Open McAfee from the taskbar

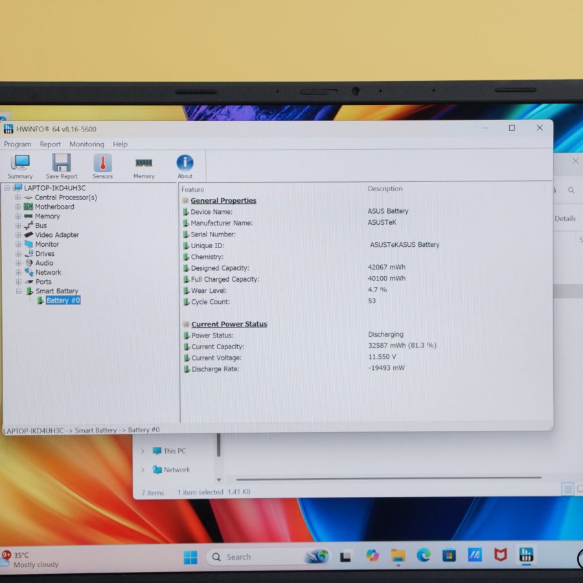pyautogui.click(x=501, y=554)
